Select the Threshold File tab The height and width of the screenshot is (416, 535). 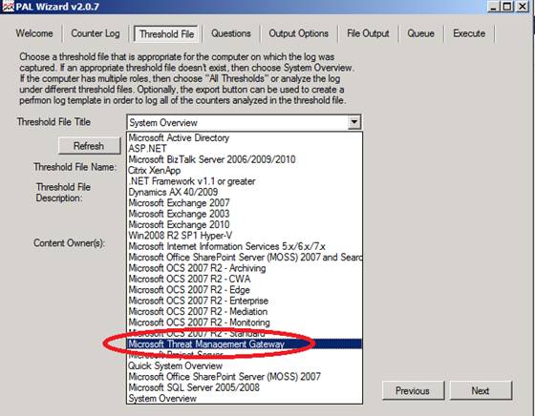pos(166,34)
